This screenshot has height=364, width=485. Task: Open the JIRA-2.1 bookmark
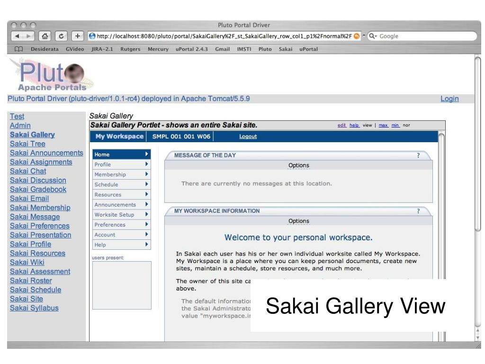(x=102, y=49)
